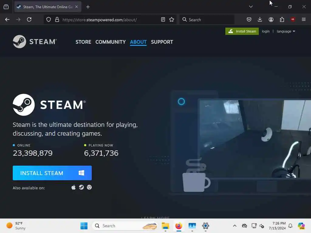Click the Firefox View icon
311x233 pixels.
click(x=6, y=7)
